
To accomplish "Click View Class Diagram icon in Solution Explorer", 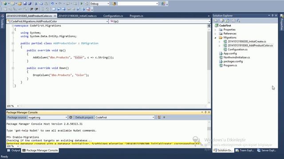I will click(x=238, y=21).
